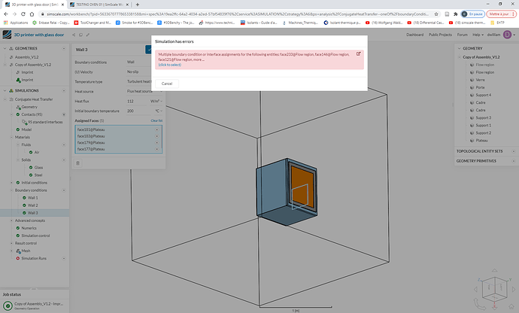Toggle visibility of the Porte part
Screen dimensions: 519x313
pyautogui.click(x=472, y=87)
